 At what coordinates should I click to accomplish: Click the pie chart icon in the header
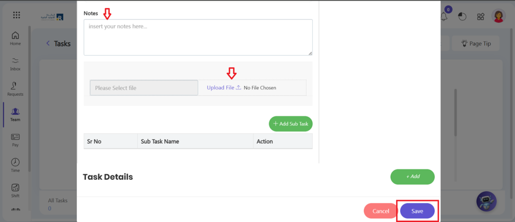coord(462,17)
